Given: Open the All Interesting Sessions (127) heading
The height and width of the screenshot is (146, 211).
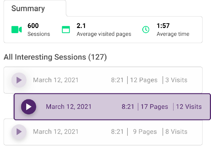Looking at the screenshot, I should click(55, 57).
